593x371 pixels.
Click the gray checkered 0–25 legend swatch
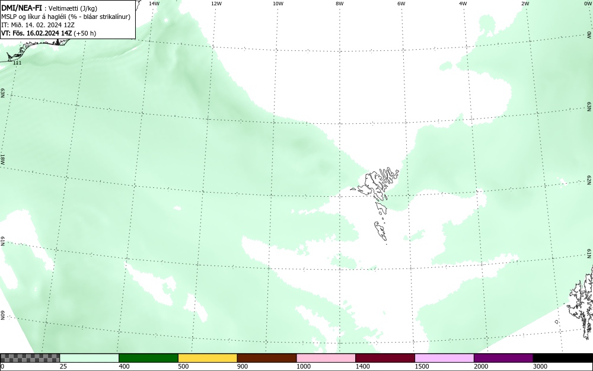tap(30, 358)
